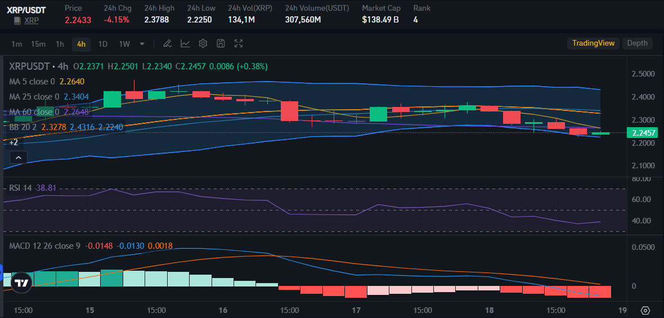Toggle fullscreen chart icon

[239, 43]
